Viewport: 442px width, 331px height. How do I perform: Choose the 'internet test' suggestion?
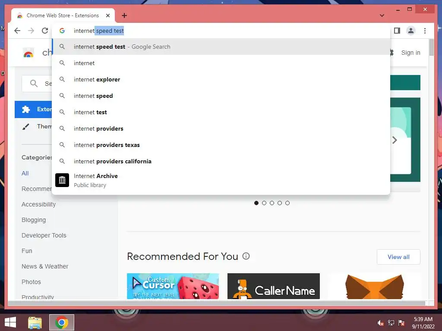coord(221,112)
